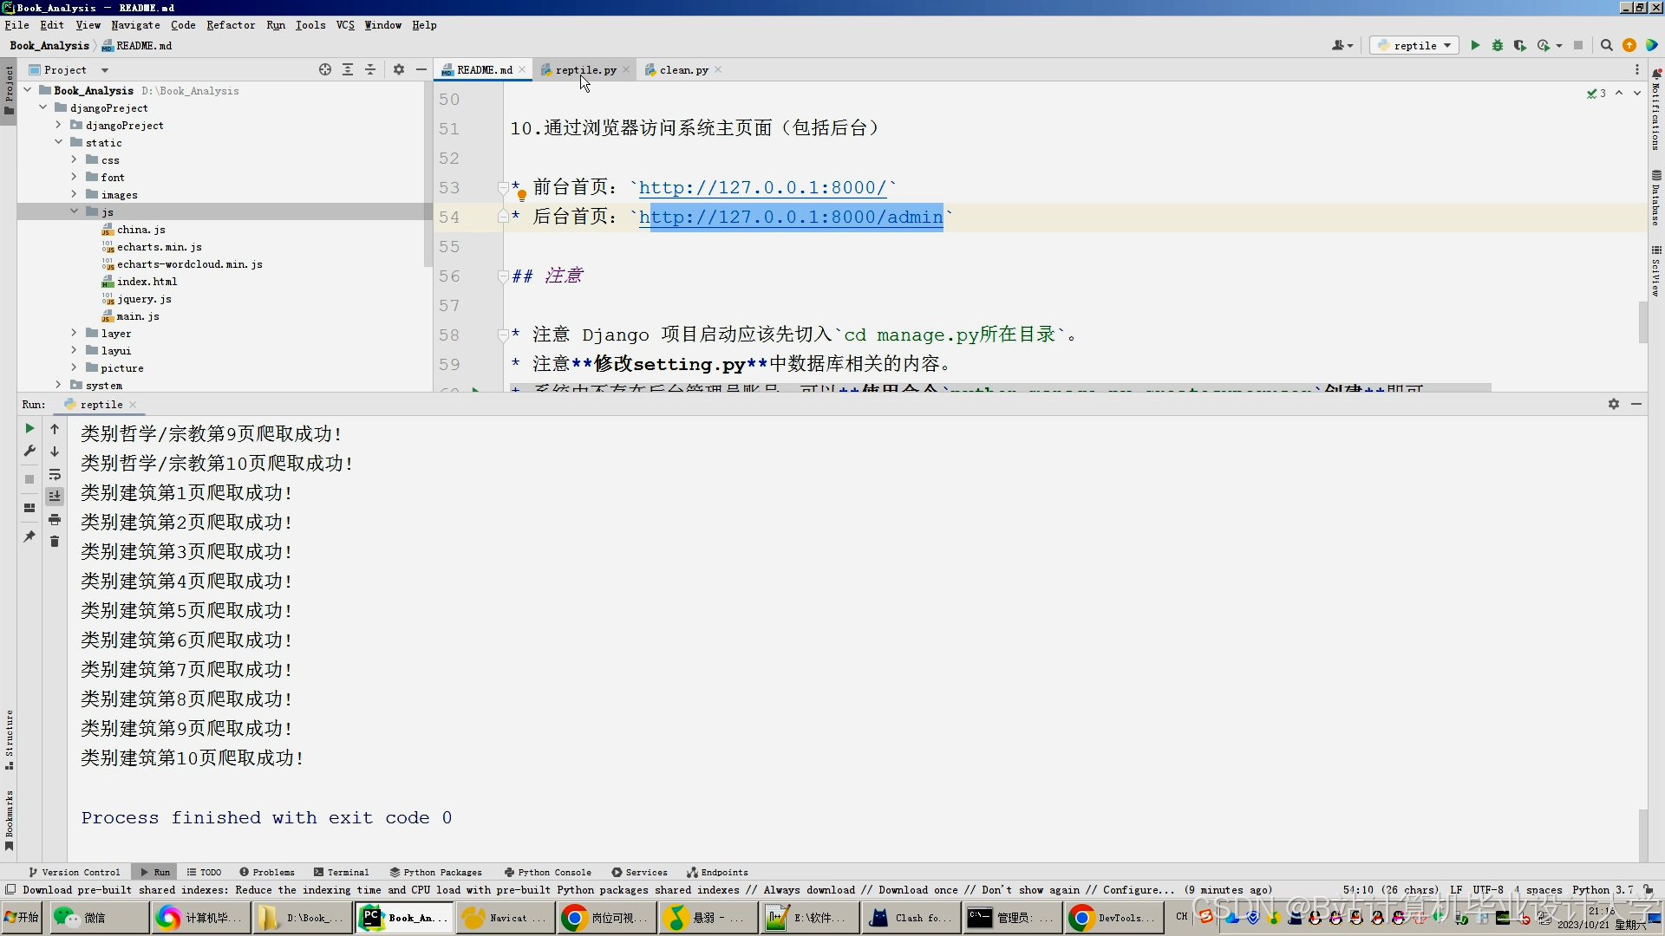The image size is (1665, 936).
Task: Toggle scroll to end in Run console
Action: click(x=55, y=497)
